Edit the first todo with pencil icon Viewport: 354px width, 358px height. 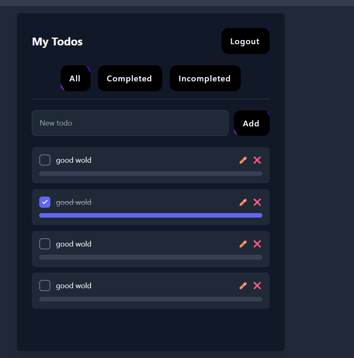(x=243, y=160)
